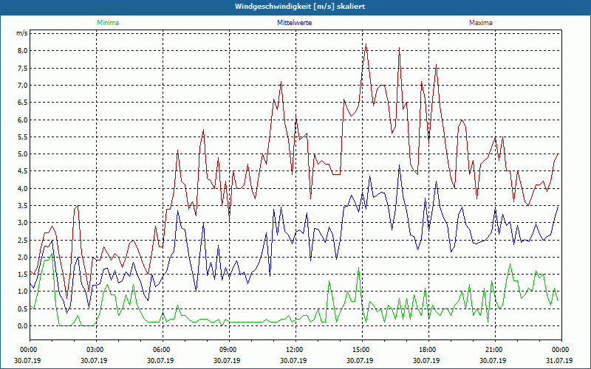Image resolution: width=591 pixels, height=369 pixels.
Task: Click the 3,5 y-axis value
Action: point(22,206)
